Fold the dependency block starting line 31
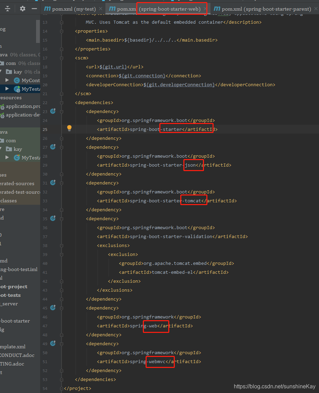Screen dimensions: 319x393 pyautogui.click(x=62, y=183)
